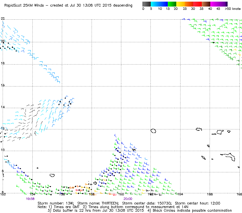Viewport: 242px width, 213px height.
Task: Click the brown 35-40 knots legend segment
Action: (206, 4)
